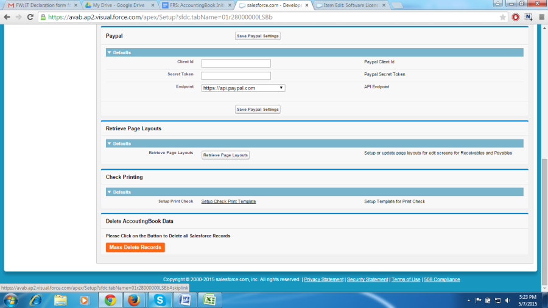Click the bookmark star in address bar
The image size is (548, 308).
502,17
